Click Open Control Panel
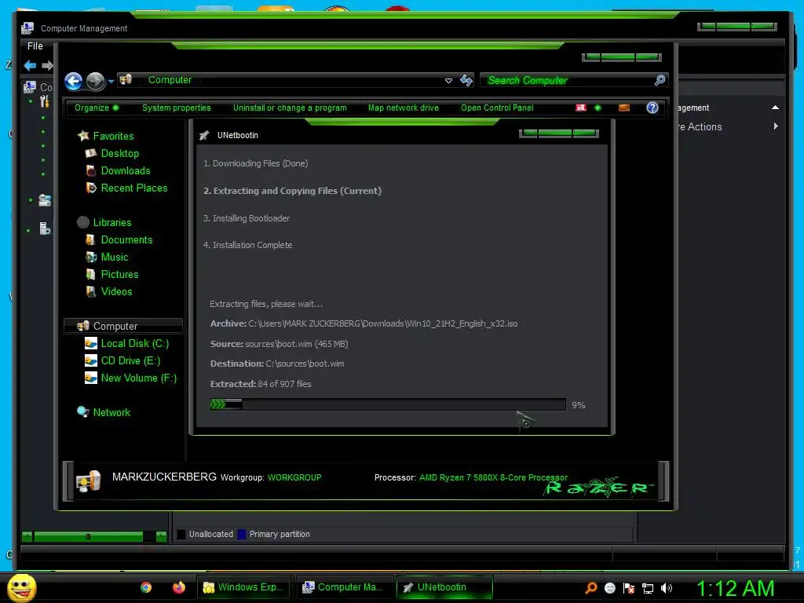The width and height of the screenshot is (804, 603). pos(497,108)
